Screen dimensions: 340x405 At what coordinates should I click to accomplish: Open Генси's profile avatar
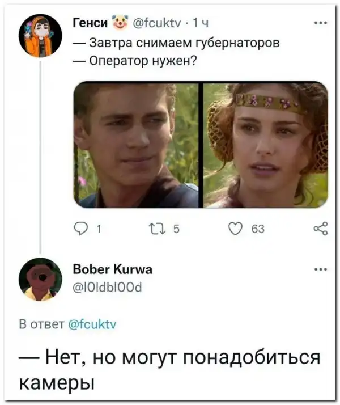tap(40, 36)
